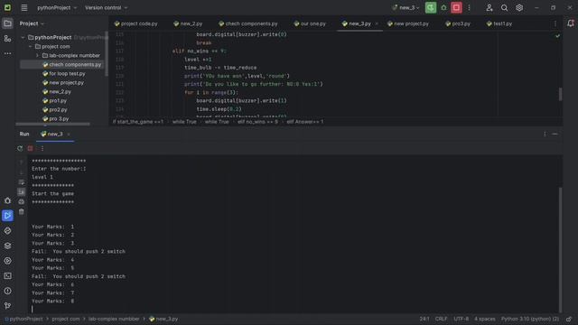578x325 pixels.
Task: Open the Terminal tool window icon
Action: tap(7, 276)
